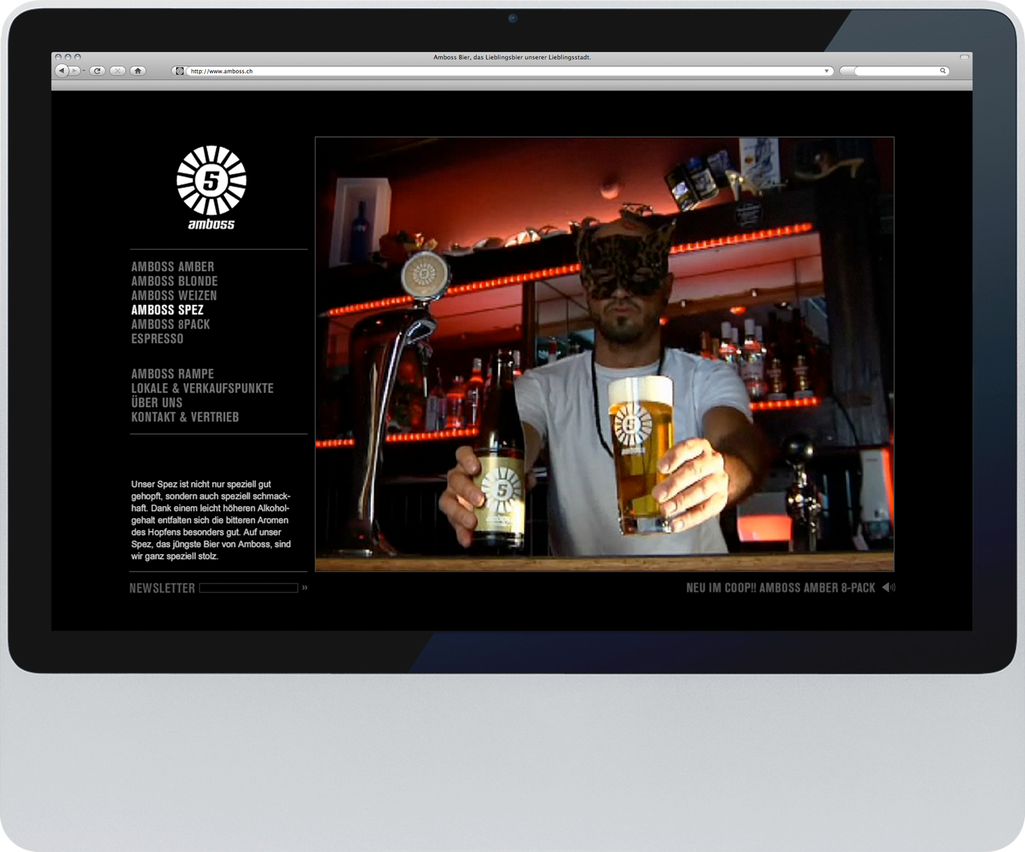
Task: Open the Amboss 8Pack menu item
Action: point(170,324)
